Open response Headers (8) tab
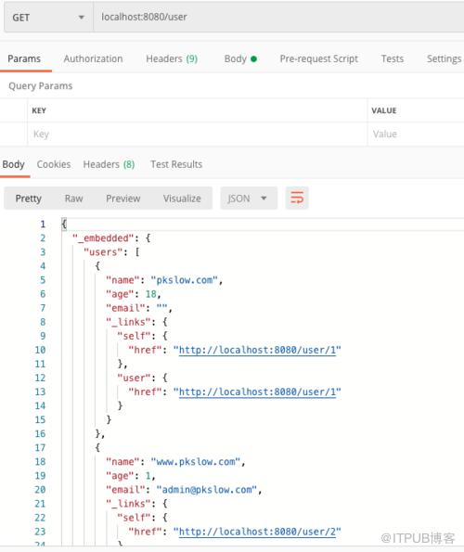The width and height of the screenshot is (464, 552). pyautogui.click(x=109, y=164)
